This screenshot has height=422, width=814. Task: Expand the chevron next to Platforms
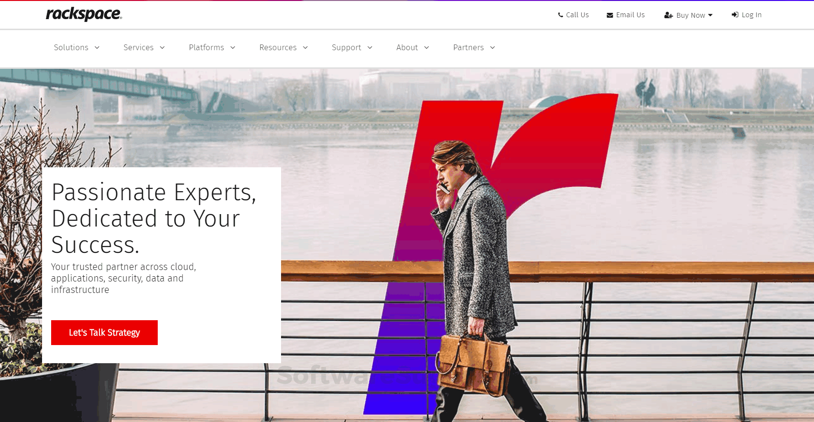233,47
